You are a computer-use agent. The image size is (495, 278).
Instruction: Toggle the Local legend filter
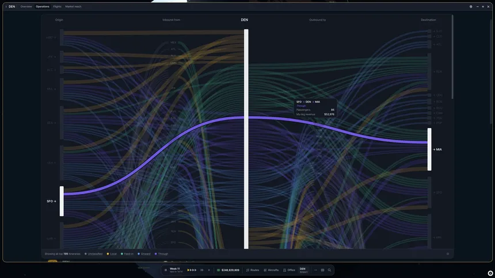(x=112, y=254)
